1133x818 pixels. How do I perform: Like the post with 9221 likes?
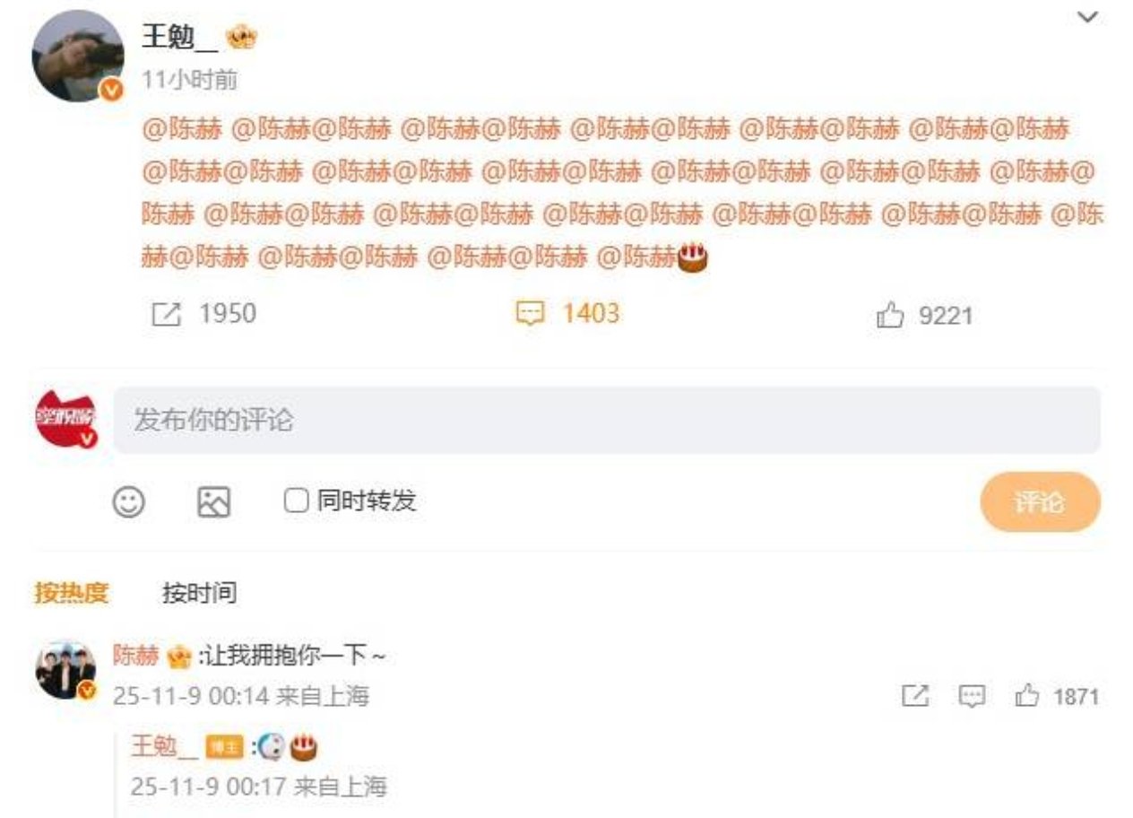click(x=890, y=316)
